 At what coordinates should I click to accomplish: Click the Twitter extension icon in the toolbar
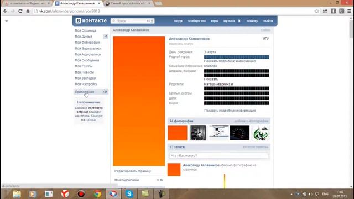[x=342, y=11]
